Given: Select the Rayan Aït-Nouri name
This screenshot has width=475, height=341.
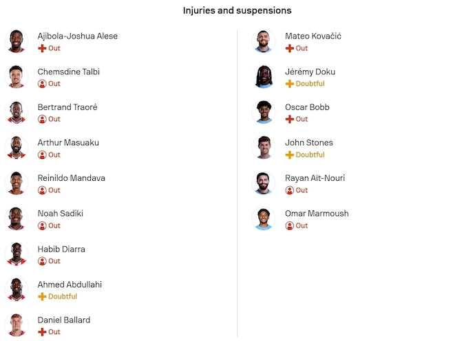Looking at the screenshot, I should (x=315, y=178).
